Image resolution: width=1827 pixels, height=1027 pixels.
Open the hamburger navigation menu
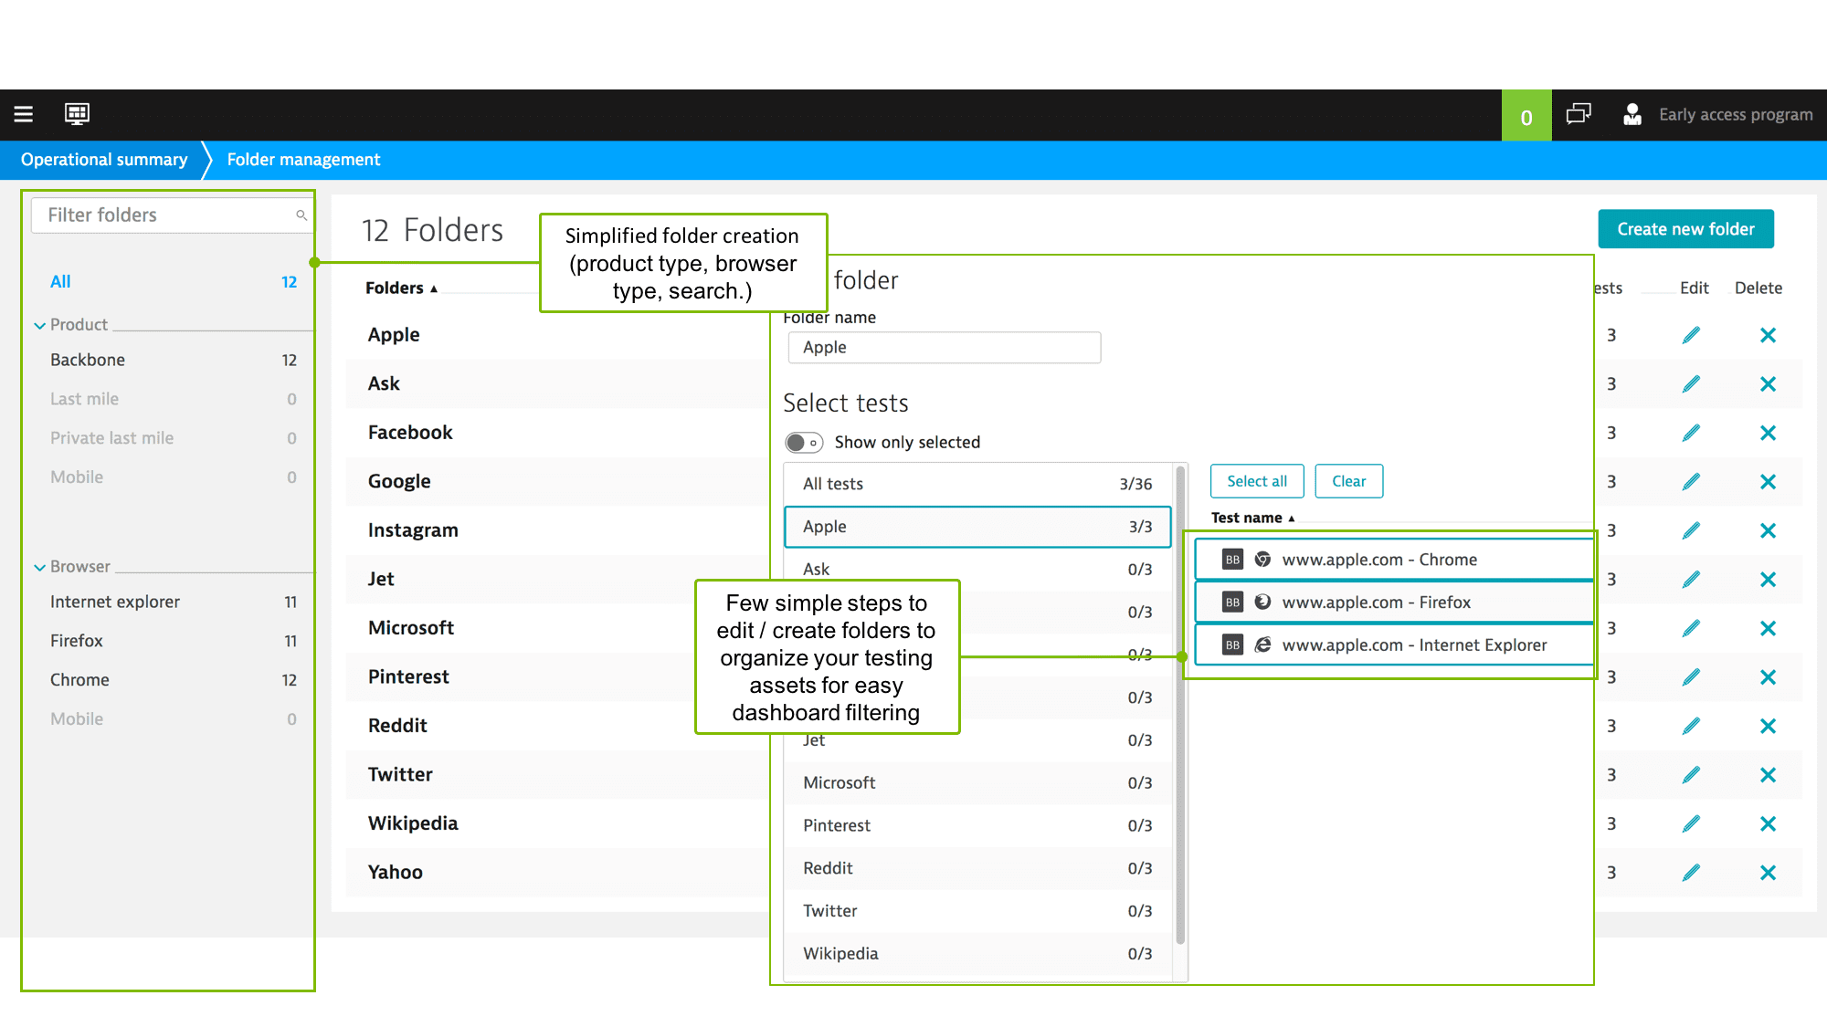point(24,114)
